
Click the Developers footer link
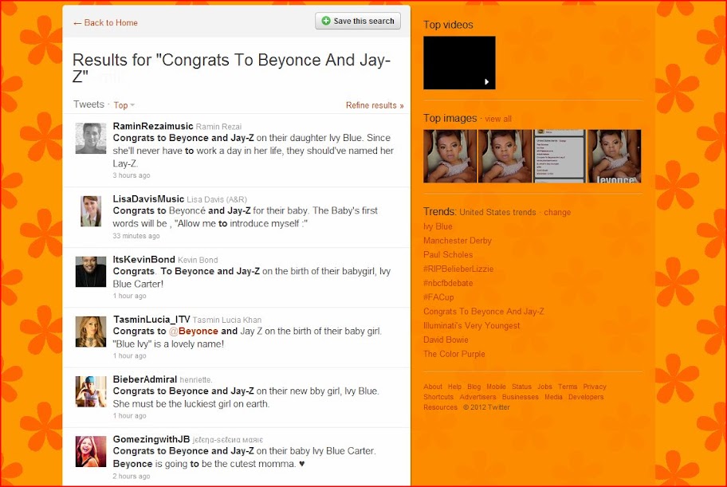pyautogui.click(x=586, y=397)
